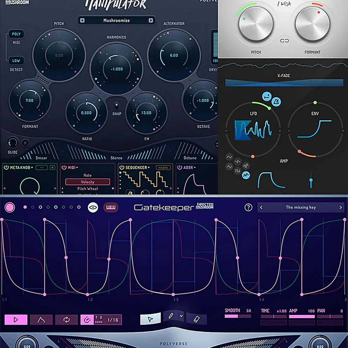Click the large pink envelope selector circle
348x348 pixels.
(10, 207)
